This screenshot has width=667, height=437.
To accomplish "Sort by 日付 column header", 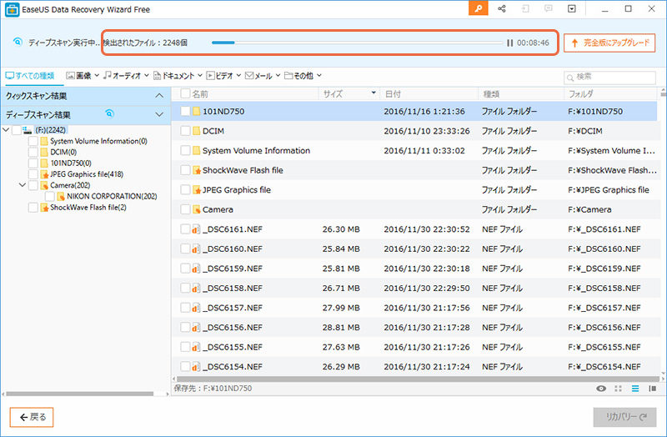I will pos(393,94).
